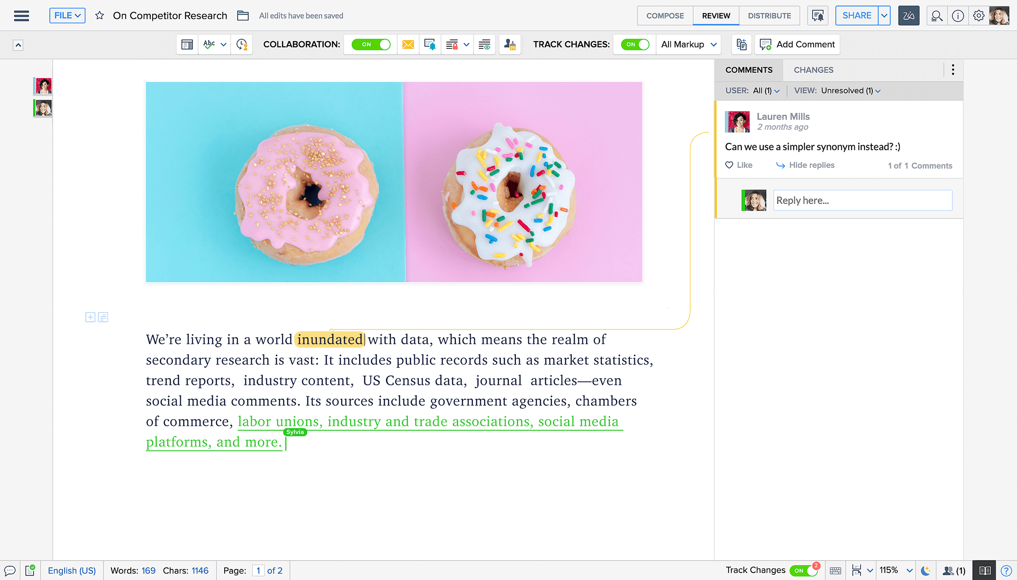Click the Add Comment button
Viewport: 1017px width, 580px height.
[797, 44]
